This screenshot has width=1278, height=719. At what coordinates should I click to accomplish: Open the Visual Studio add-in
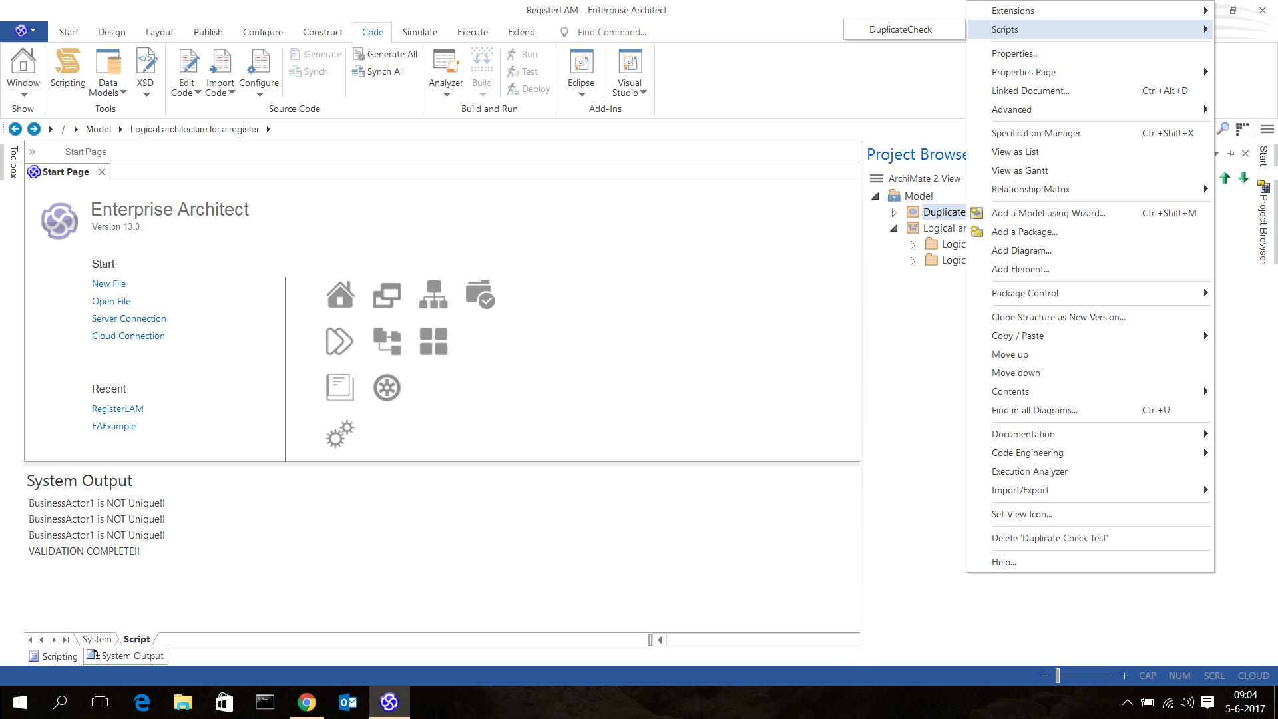click(x=630, y=72)
